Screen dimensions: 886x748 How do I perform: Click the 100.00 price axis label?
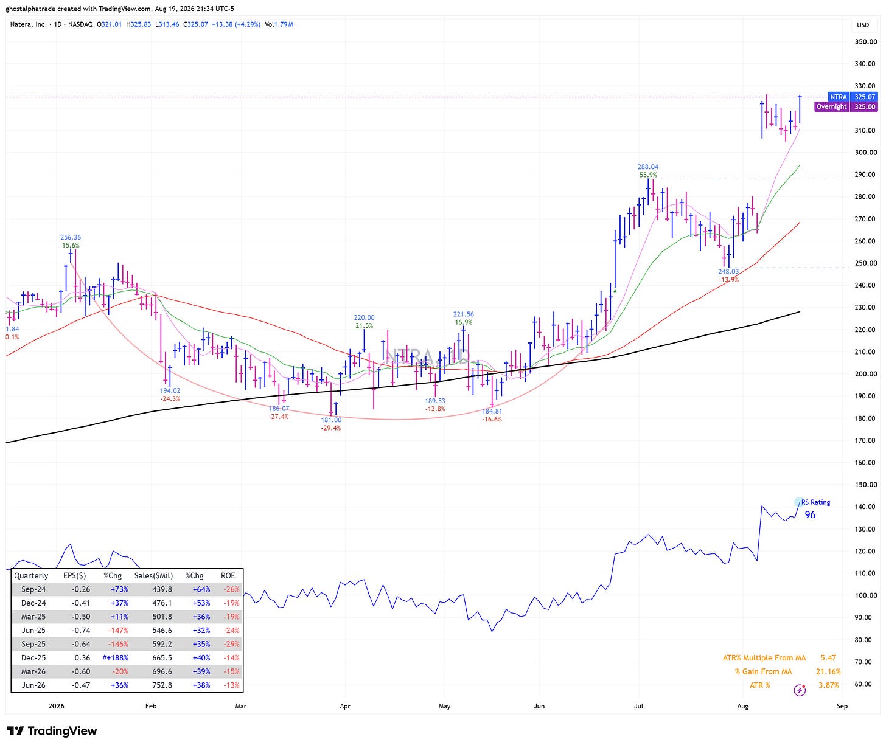coord(865,595)
